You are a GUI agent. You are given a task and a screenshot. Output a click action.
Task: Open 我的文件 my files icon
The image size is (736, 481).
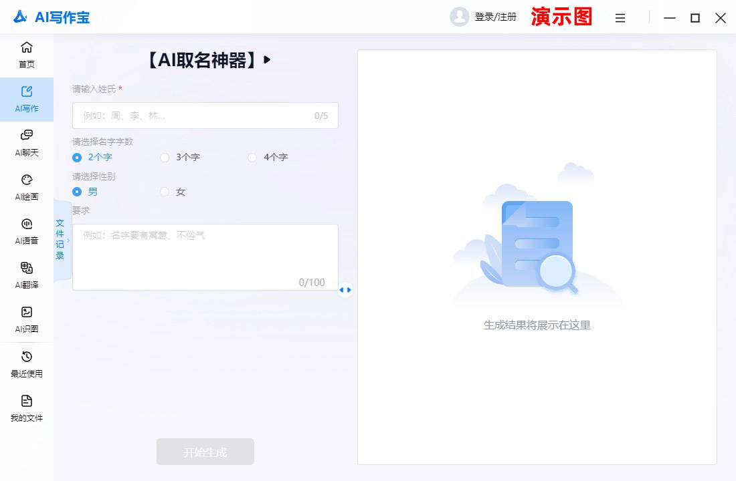[x=27, y=401]
